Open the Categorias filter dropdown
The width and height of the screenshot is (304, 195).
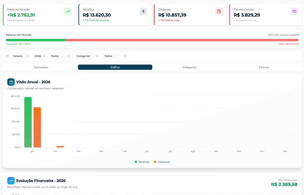pos(87,56)
